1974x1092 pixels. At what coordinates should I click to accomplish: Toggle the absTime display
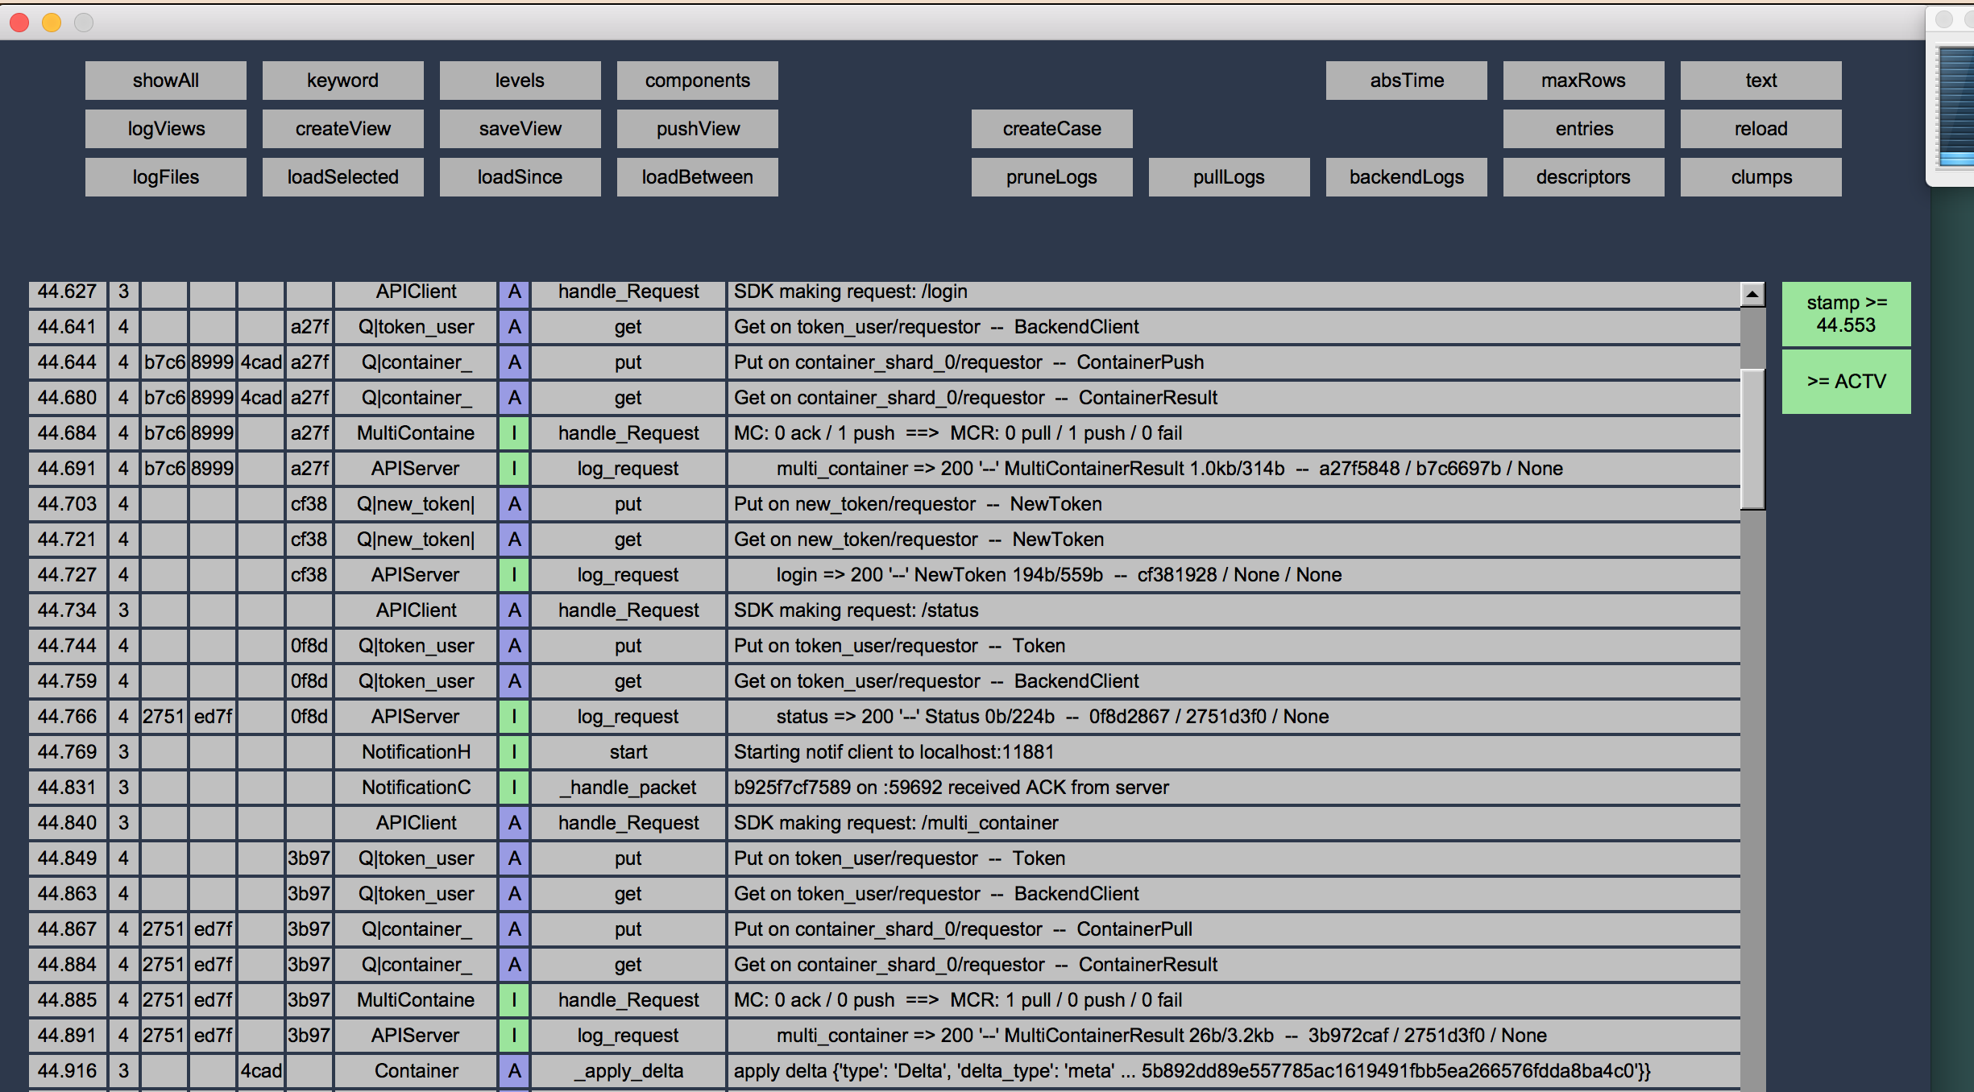[x=1406, y=81]
